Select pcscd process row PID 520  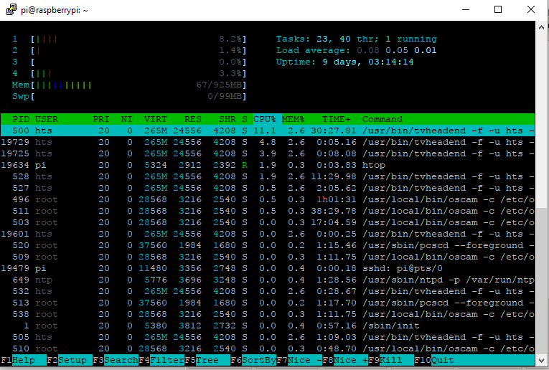[268, 245]
